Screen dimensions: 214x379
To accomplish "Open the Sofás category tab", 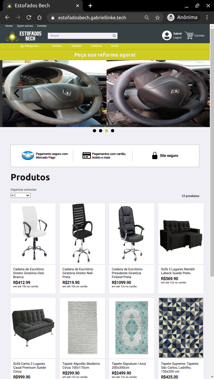I will click(x=115, y=46).
